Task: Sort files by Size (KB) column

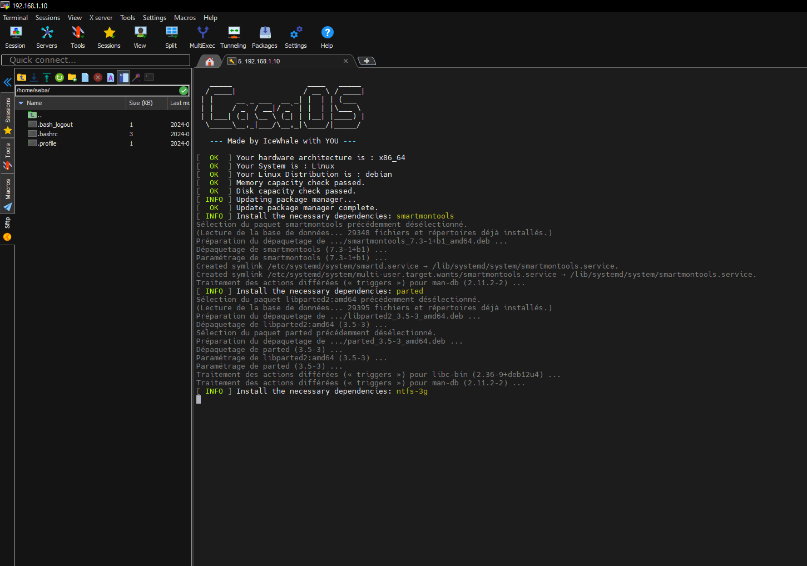Action: click(x=147, y=103)
